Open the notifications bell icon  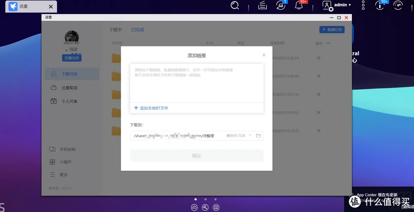point(299,5)
